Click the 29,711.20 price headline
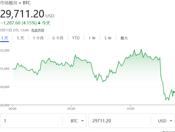Viewport: 175px width, 132px height. click(22, 14)
